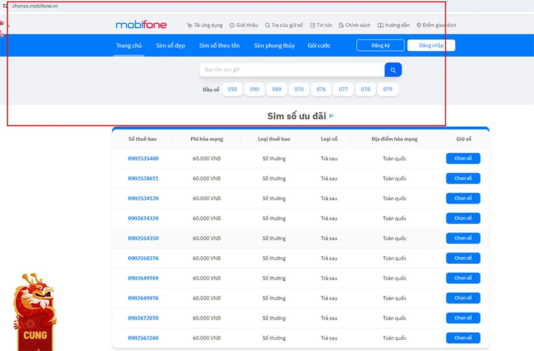534x351 pixels.
Task: Click the Loại thuê bao column header
Action: [x=274, y=139]
